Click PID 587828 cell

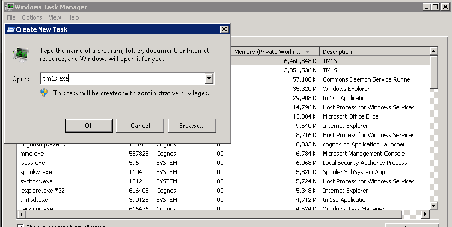(139, 154)
